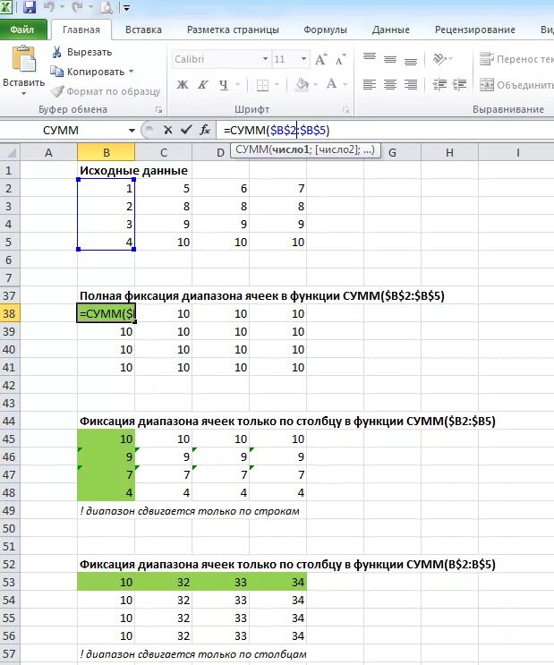Click the Name Box showing СУММ

63,130
